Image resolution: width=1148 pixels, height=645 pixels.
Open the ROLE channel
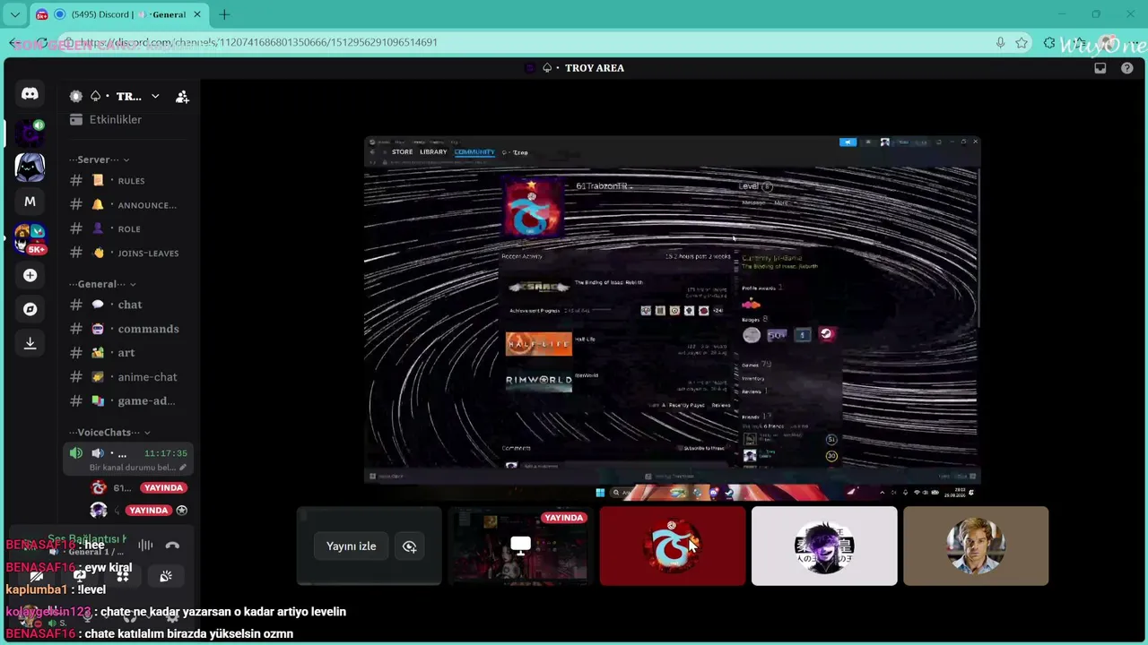click(130, 229)
